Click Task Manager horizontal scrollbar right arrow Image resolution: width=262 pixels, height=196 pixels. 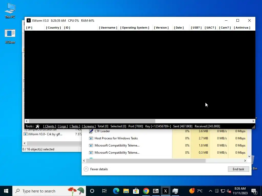pyautogui.click(x=245, y=161)
